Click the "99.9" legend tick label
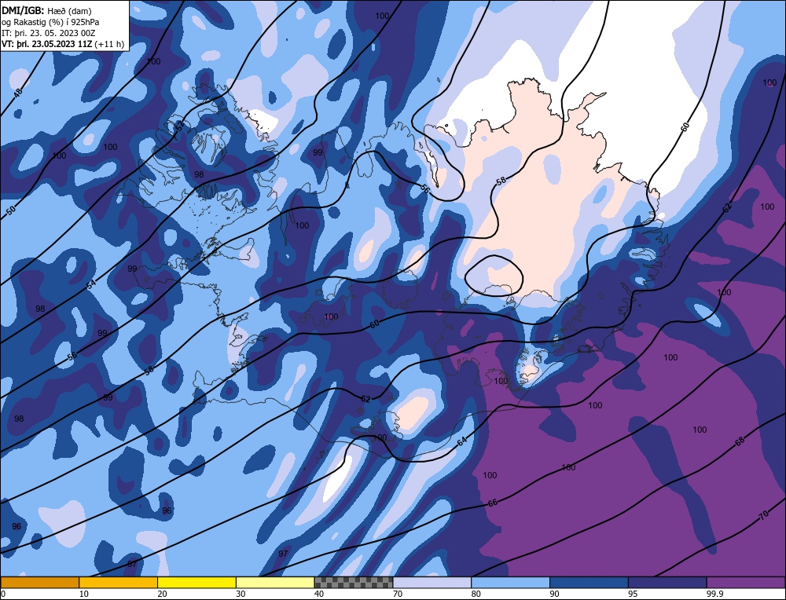This screenshot has width=786, height=600. [x=714, y=594]
